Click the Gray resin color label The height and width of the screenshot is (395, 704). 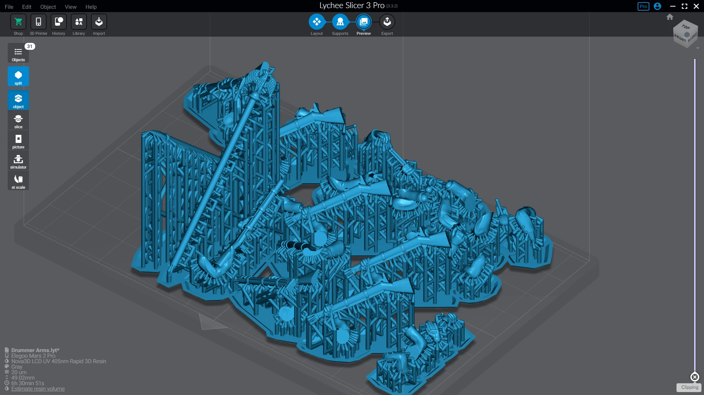click(x=16, y=367)
